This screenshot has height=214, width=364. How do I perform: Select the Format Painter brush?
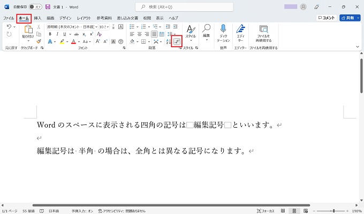coord(39,41)
